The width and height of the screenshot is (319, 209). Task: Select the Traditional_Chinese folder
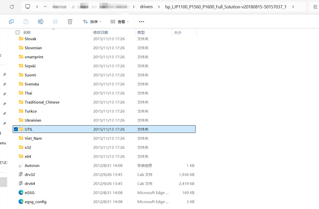(x=42, y=102)
